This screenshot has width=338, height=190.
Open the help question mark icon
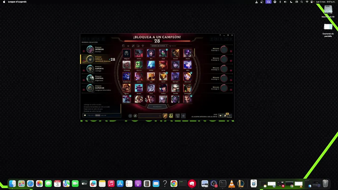[x=220, y=35]
